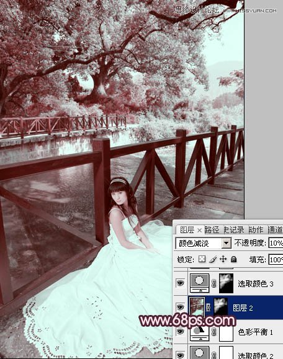Toggle visibility of 图层 2
The height and width of the screenshot is (359, 283).
181,308
